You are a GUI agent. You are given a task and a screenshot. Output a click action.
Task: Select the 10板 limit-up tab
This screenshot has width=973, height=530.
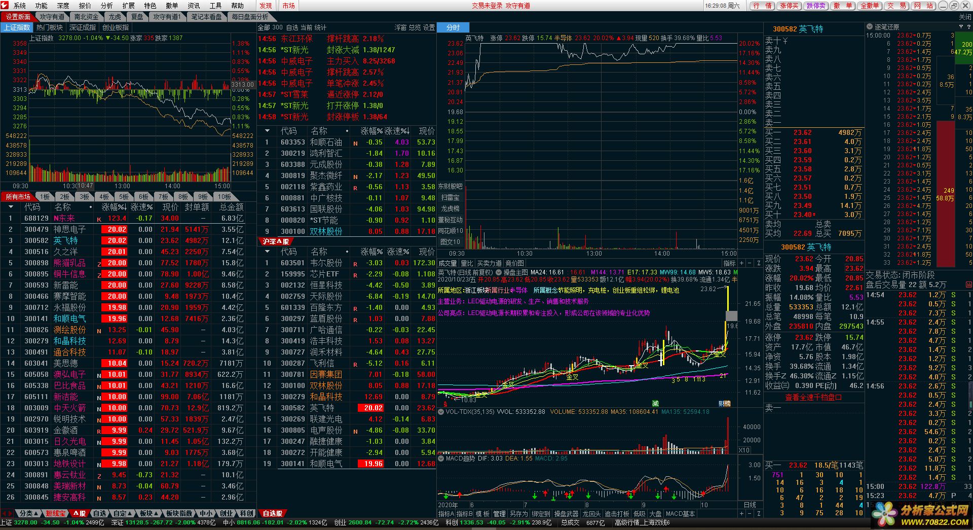224,197
